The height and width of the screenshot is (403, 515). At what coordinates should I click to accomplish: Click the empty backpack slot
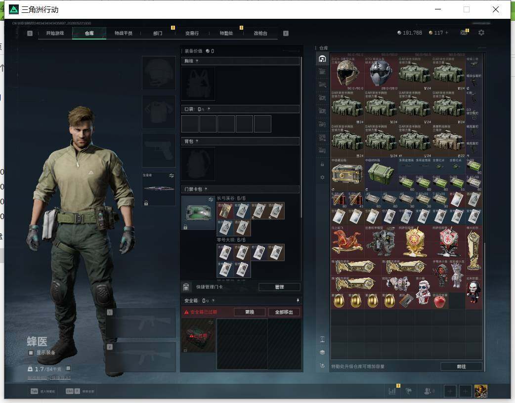coord(198,164)
